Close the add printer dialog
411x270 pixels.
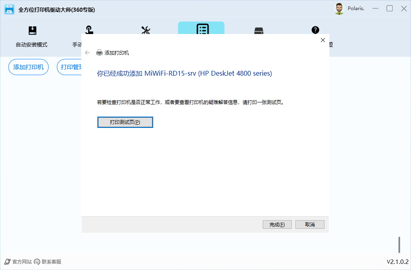click(x=322, y=40)
